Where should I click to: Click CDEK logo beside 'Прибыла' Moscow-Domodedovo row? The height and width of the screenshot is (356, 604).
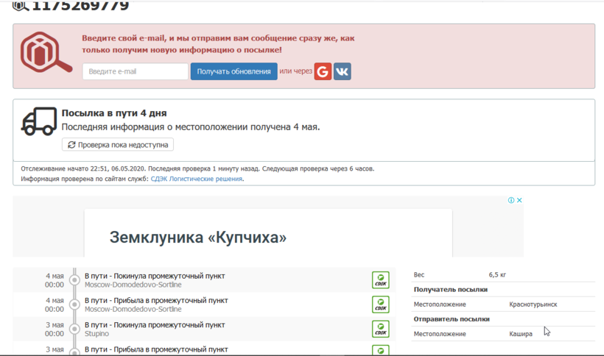point(380,305)
